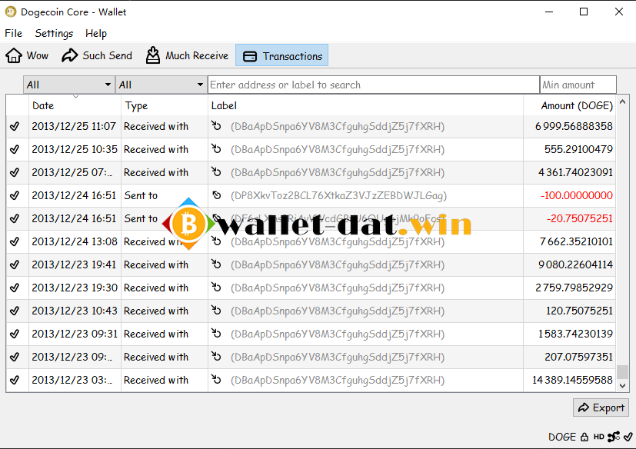The image size is (636, 449).
Task: Click received icon in 207.07597351 row
Action: (x=216, y=357)
